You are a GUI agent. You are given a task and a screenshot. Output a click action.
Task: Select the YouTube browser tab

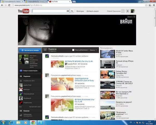[x=60, y=2]
